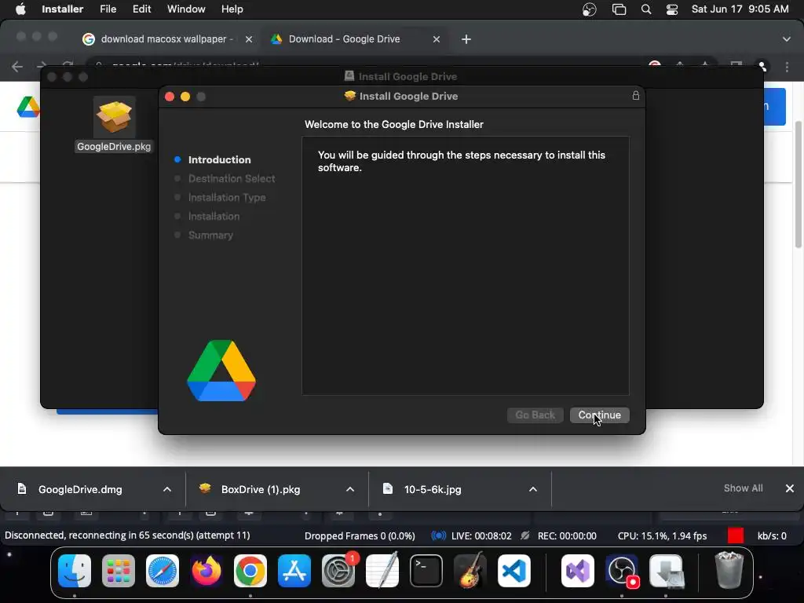This screenshot has height=603, width=804.
Task: Select the GoogleDrive.pkg package icon
Action: point(114,118)
